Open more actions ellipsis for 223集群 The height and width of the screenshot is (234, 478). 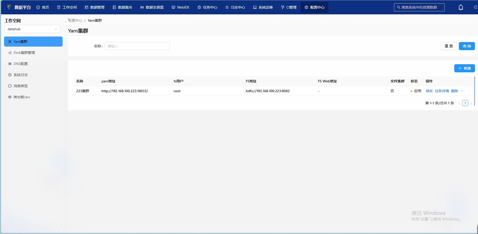pyautogui.click(x=462, y=91)
